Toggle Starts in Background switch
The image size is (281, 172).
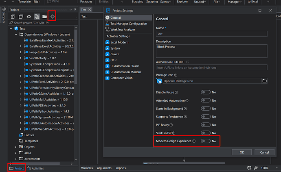(x=206, y=109)
